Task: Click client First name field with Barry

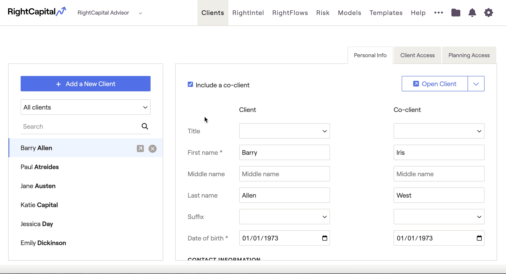Action: point(284,152)
